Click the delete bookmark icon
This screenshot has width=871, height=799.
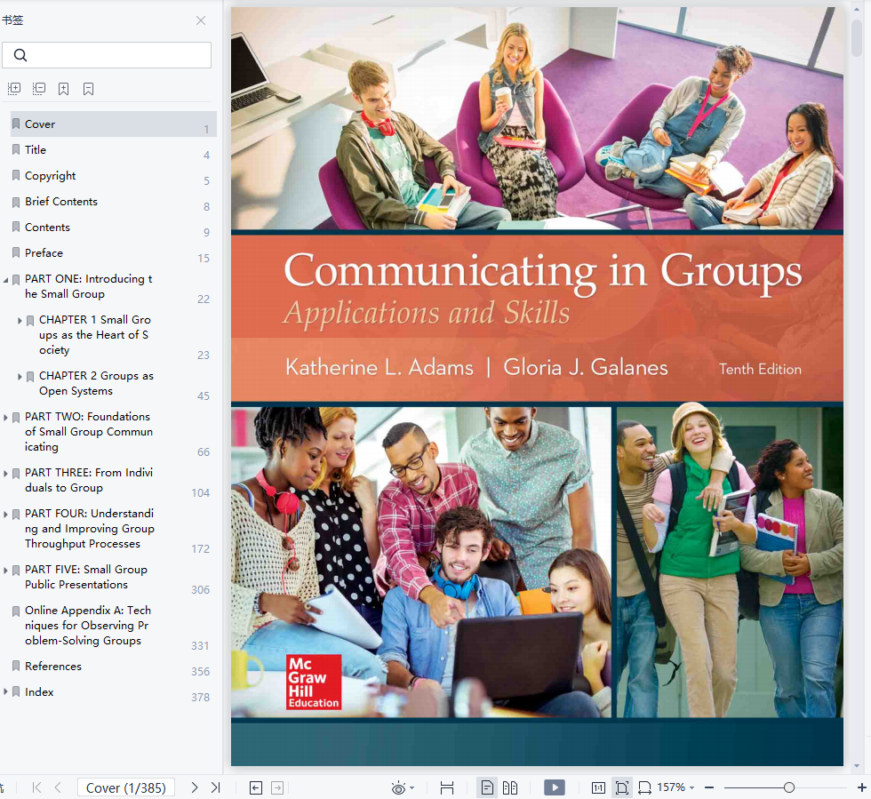(88, 88)
